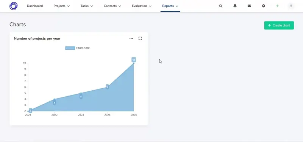Viewport: 303px width, 142px height.
Task: Click the 2023 x-axis label
Action: 81,115
